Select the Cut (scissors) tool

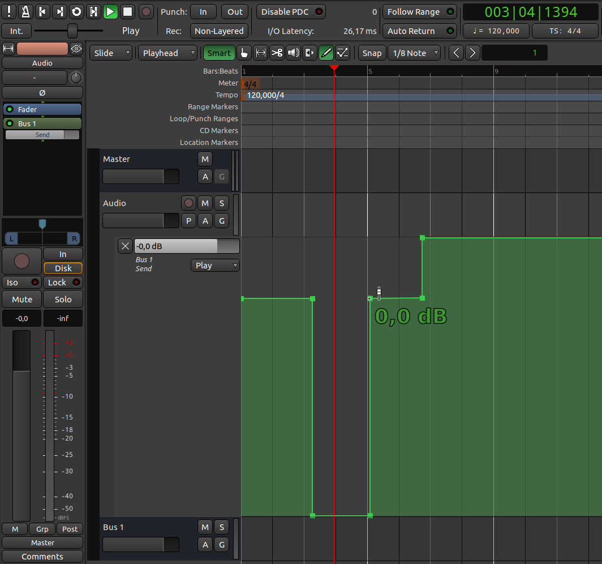click(277, 53)
